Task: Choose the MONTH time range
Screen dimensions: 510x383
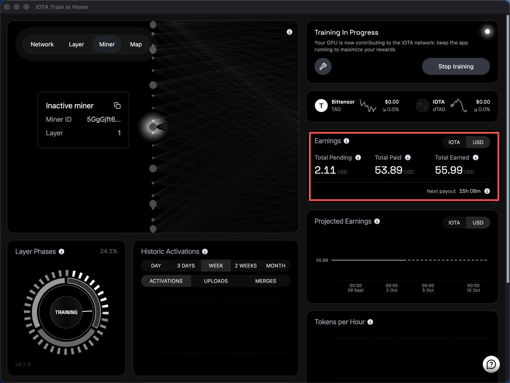Action: click(x=276, y=266)
